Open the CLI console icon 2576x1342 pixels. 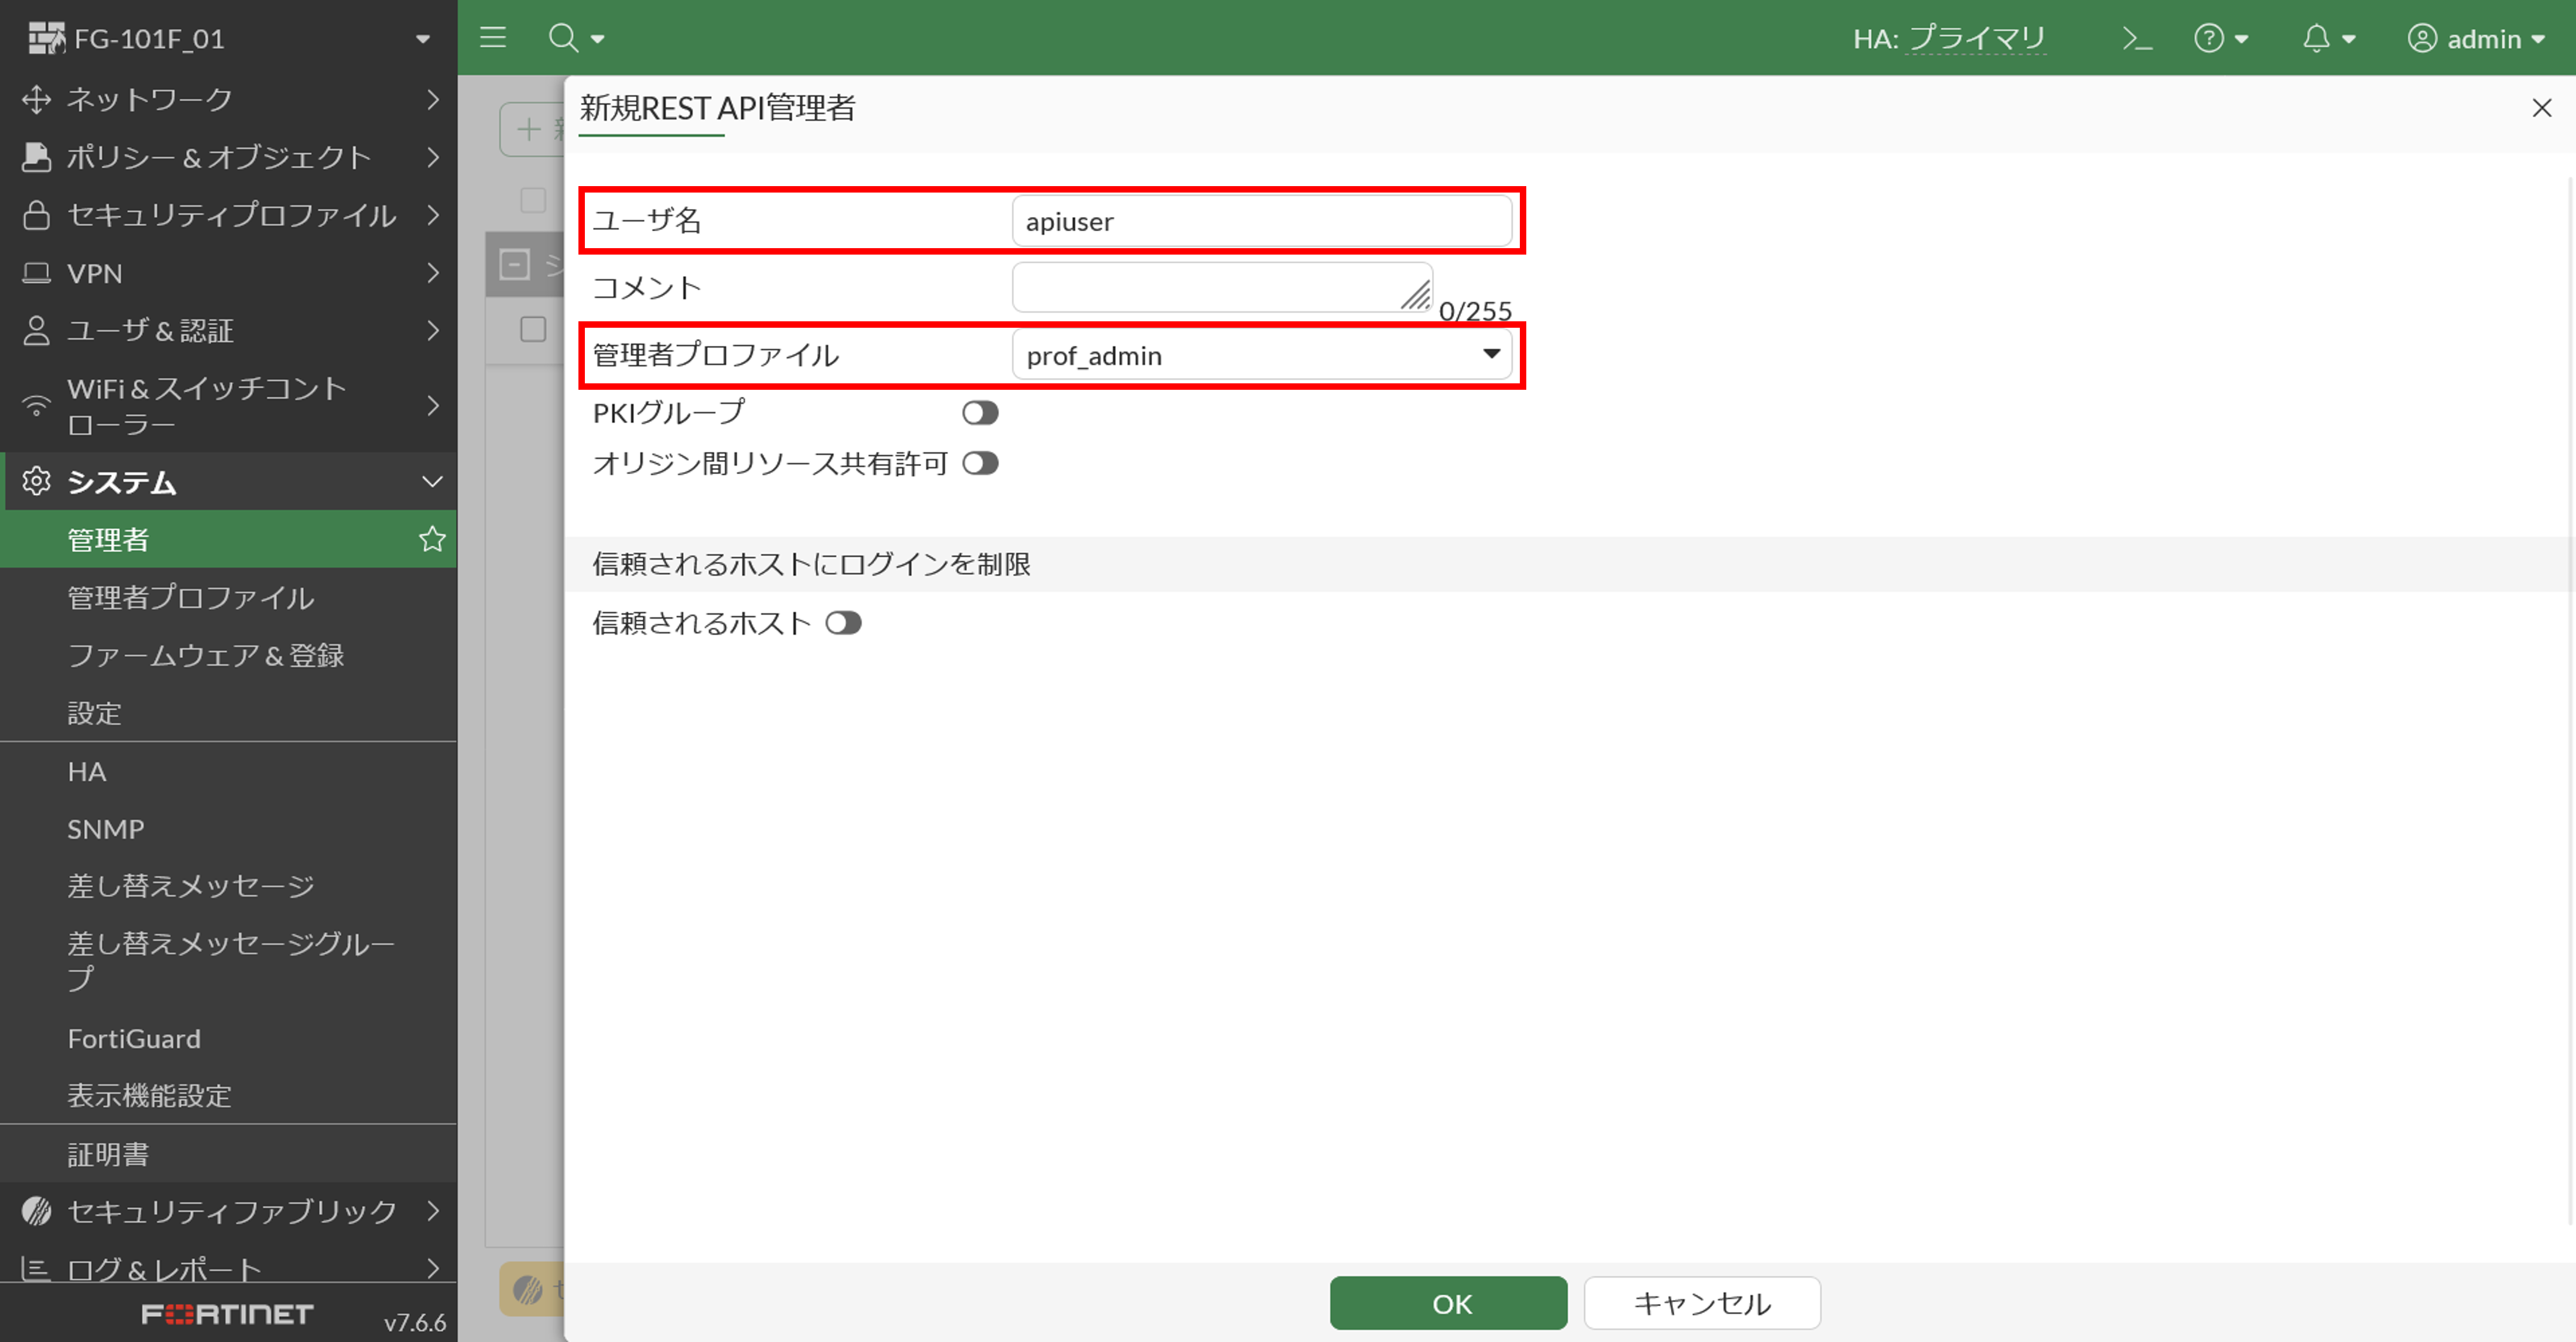(2138, 38)
